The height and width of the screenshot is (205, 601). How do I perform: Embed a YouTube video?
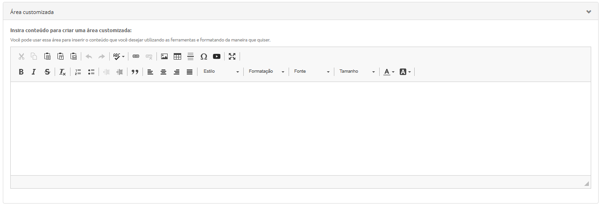coord(217,56)
